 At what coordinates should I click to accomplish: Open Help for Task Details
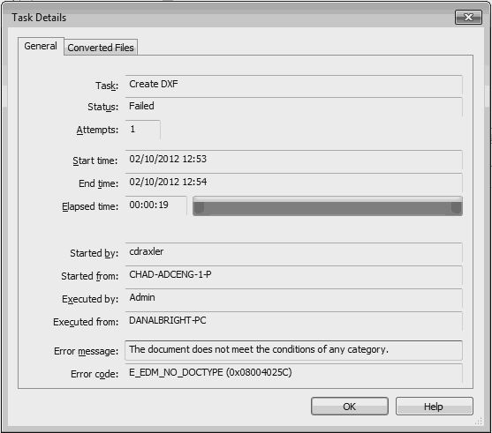click(435, 407)
